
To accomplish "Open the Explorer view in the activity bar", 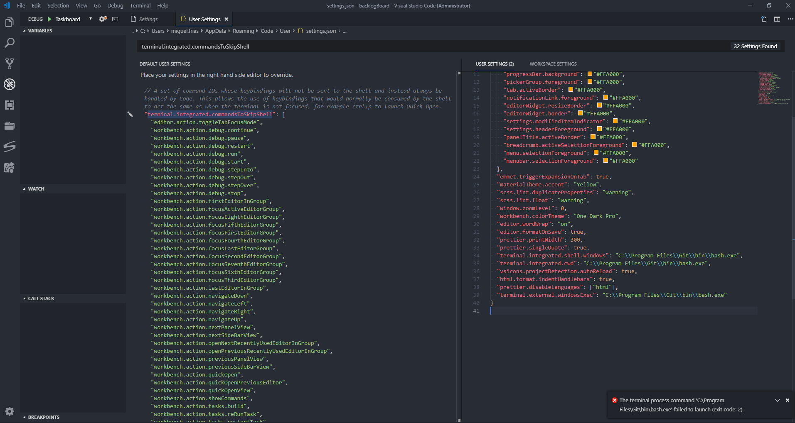I will (9, 22).
